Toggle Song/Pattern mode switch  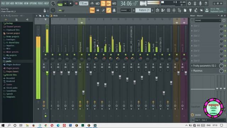60,4
